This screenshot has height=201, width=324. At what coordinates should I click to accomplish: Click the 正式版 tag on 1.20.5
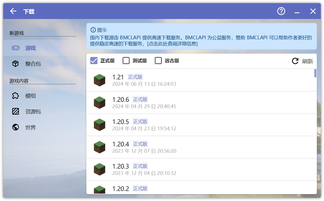pyautogui.click(x=140, y=122)
